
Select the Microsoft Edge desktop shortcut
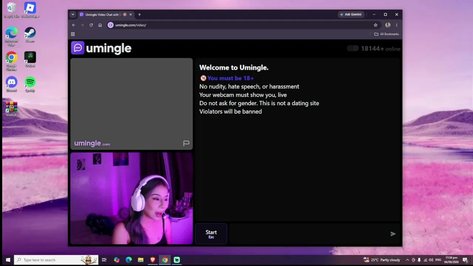(x=11, y=37)
